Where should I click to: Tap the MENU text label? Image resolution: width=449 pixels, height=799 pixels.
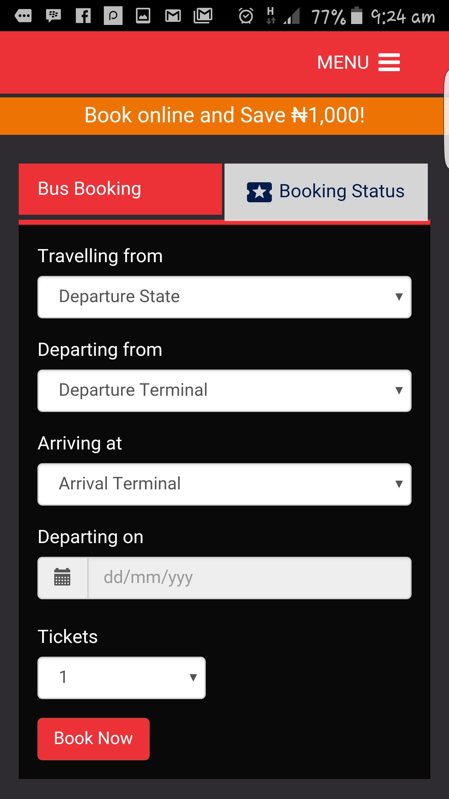coord(343,62)
